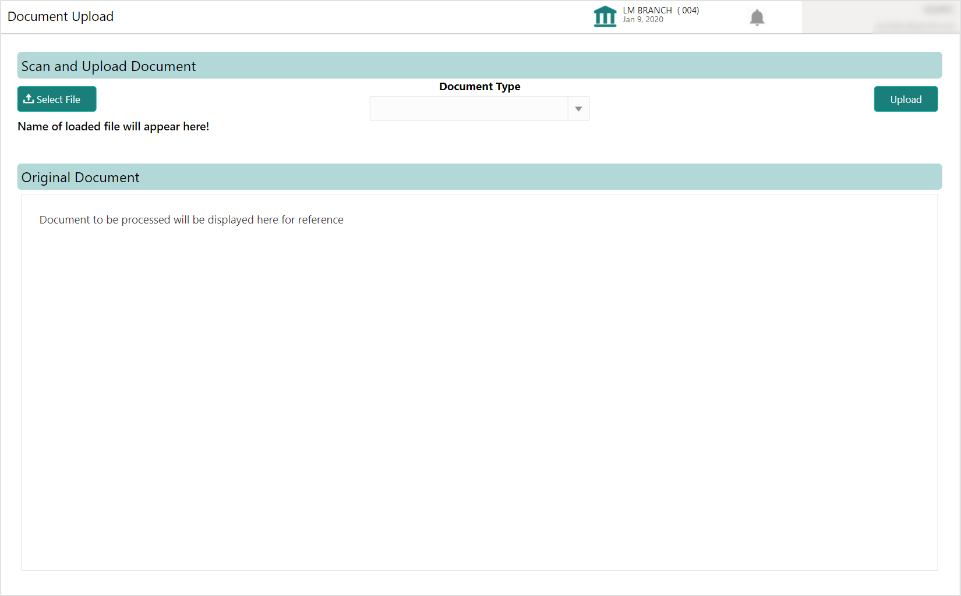
Task: Click the Original Document section header
Action: pos(479,177)
